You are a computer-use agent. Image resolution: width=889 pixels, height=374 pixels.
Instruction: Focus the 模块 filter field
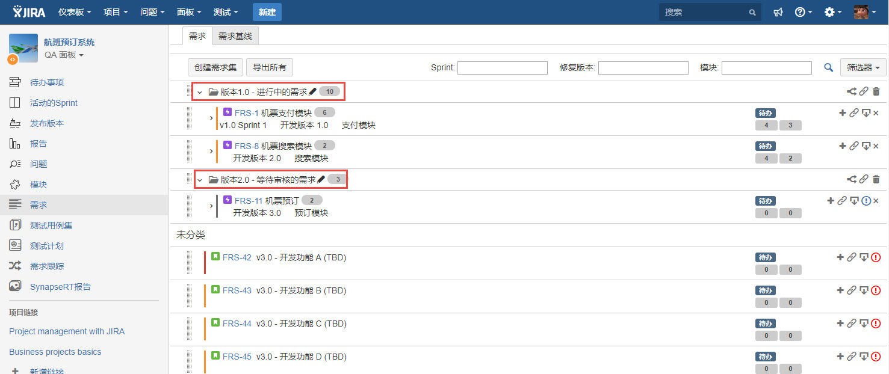click(767, 68)
